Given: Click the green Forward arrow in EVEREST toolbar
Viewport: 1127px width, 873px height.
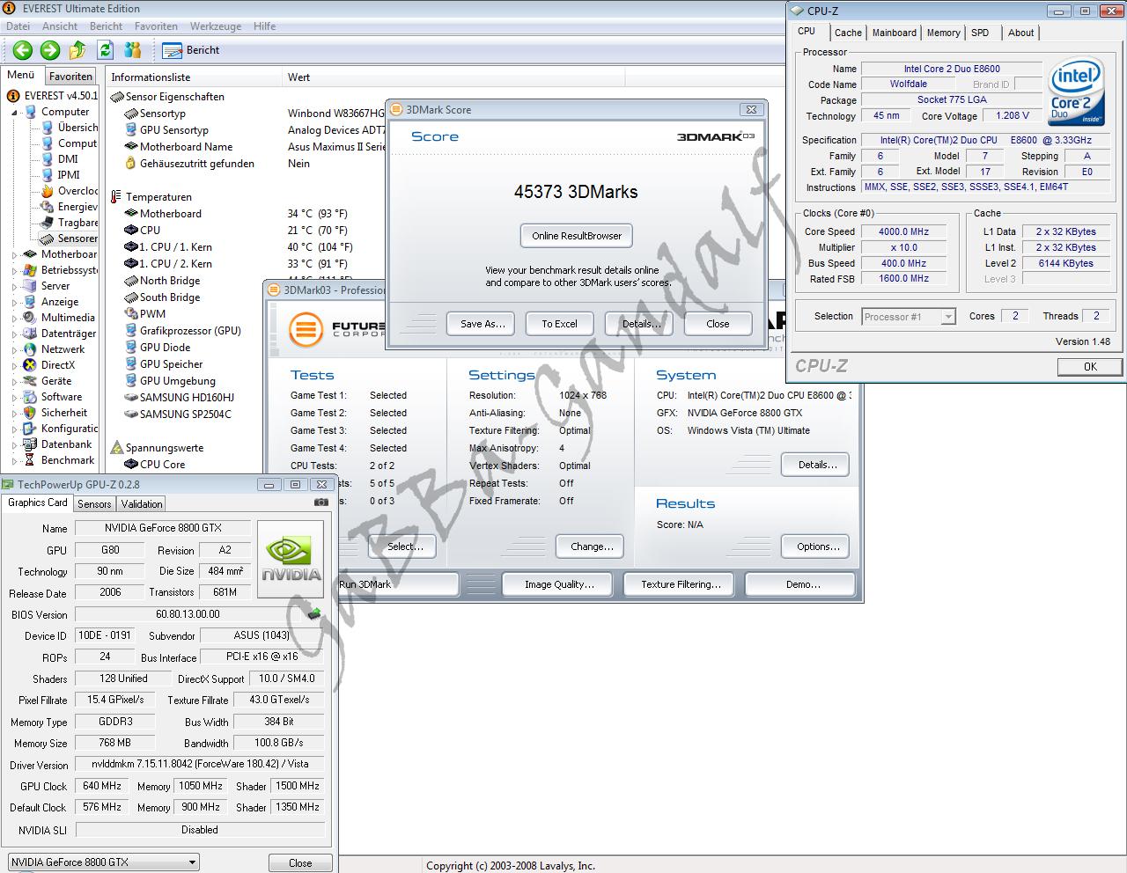Looking at the screenshot, I should coord(50,50).
